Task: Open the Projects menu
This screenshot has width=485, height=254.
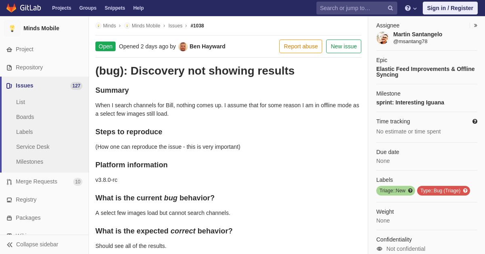Action: (x=61, y=8)
